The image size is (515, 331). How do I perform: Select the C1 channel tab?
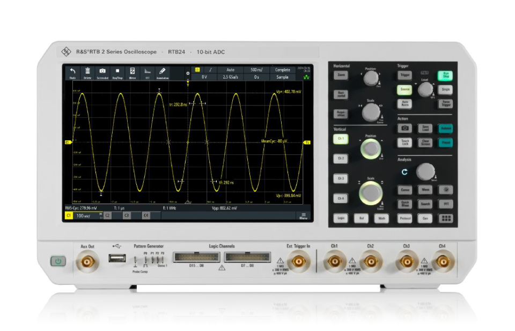point(69,215)
